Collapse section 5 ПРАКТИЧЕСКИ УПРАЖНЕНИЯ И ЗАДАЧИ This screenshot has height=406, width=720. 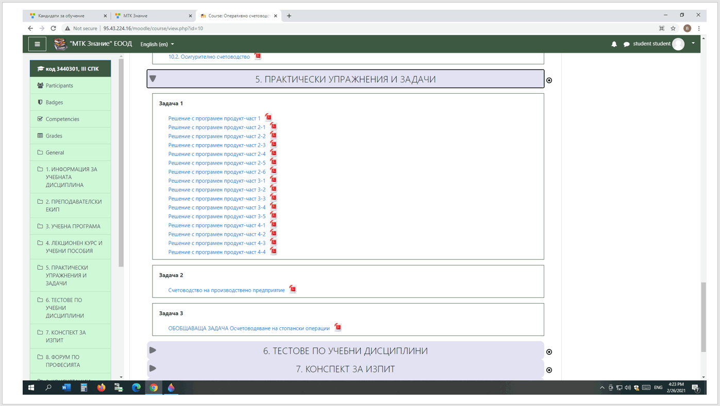point(153,79)
